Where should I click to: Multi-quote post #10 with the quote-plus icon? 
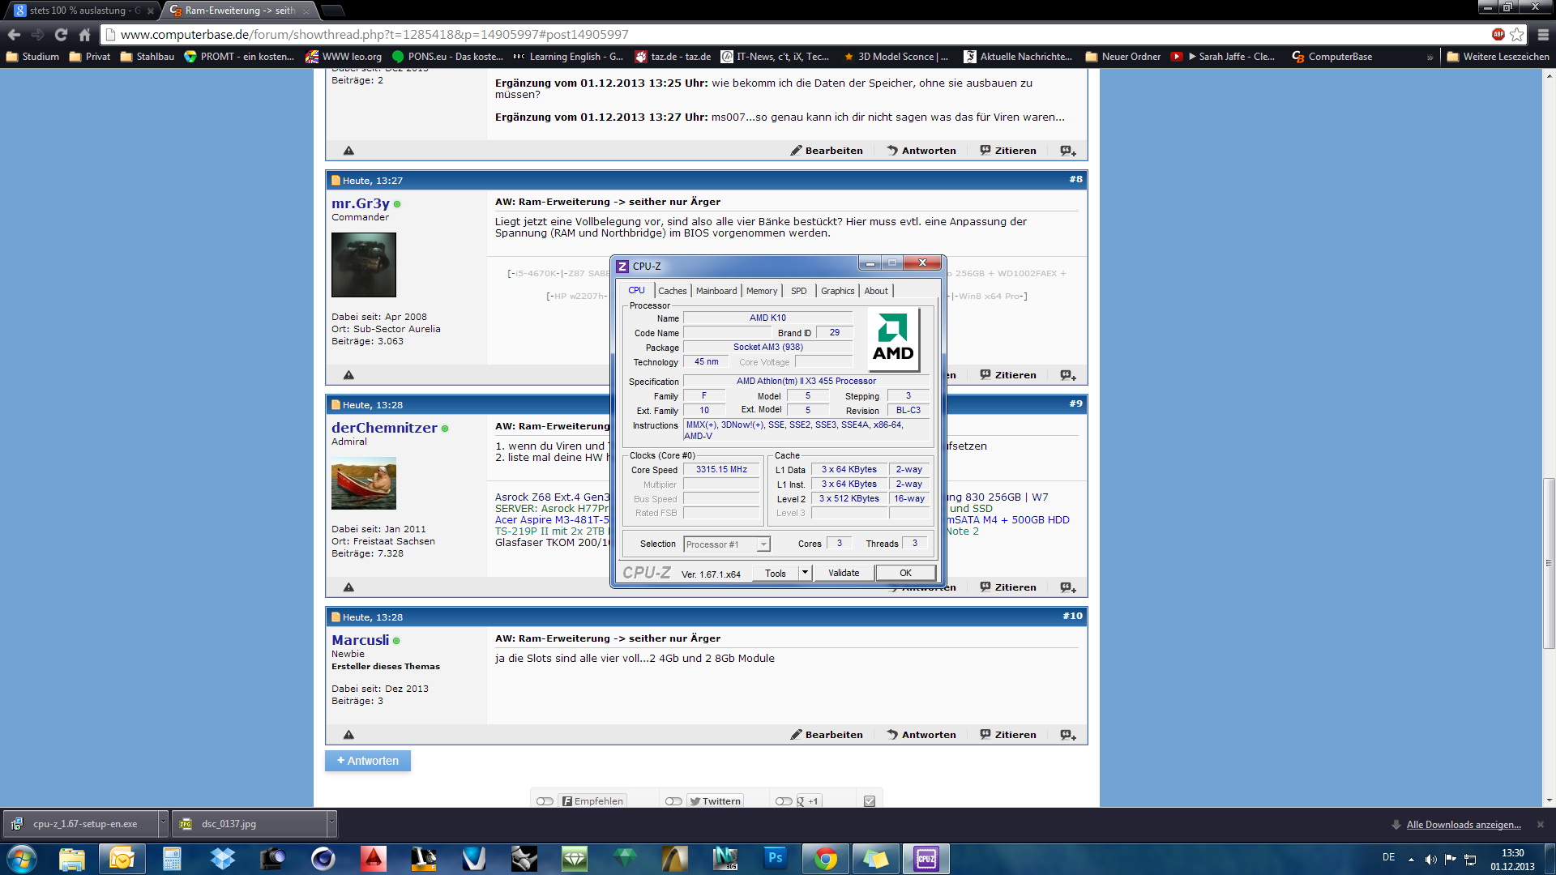coord(1068,735)
